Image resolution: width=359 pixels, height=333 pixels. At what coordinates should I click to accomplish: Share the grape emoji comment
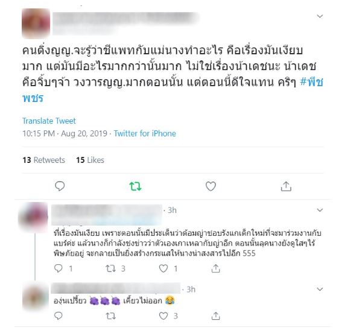point(215,316)
